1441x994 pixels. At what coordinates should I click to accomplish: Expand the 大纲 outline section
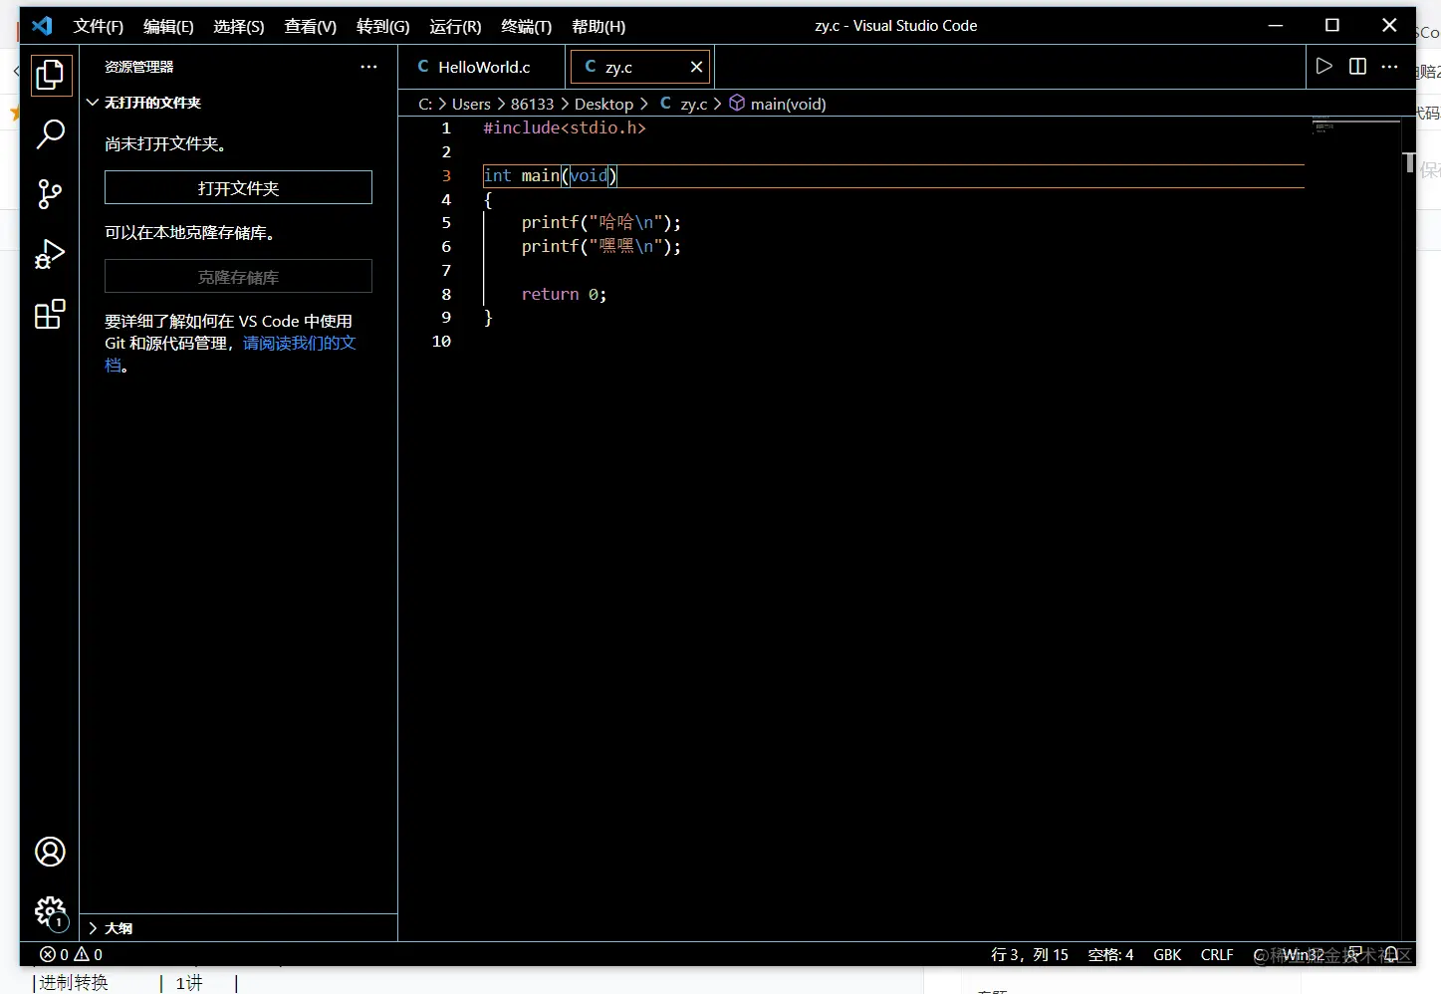pos(239,928)
